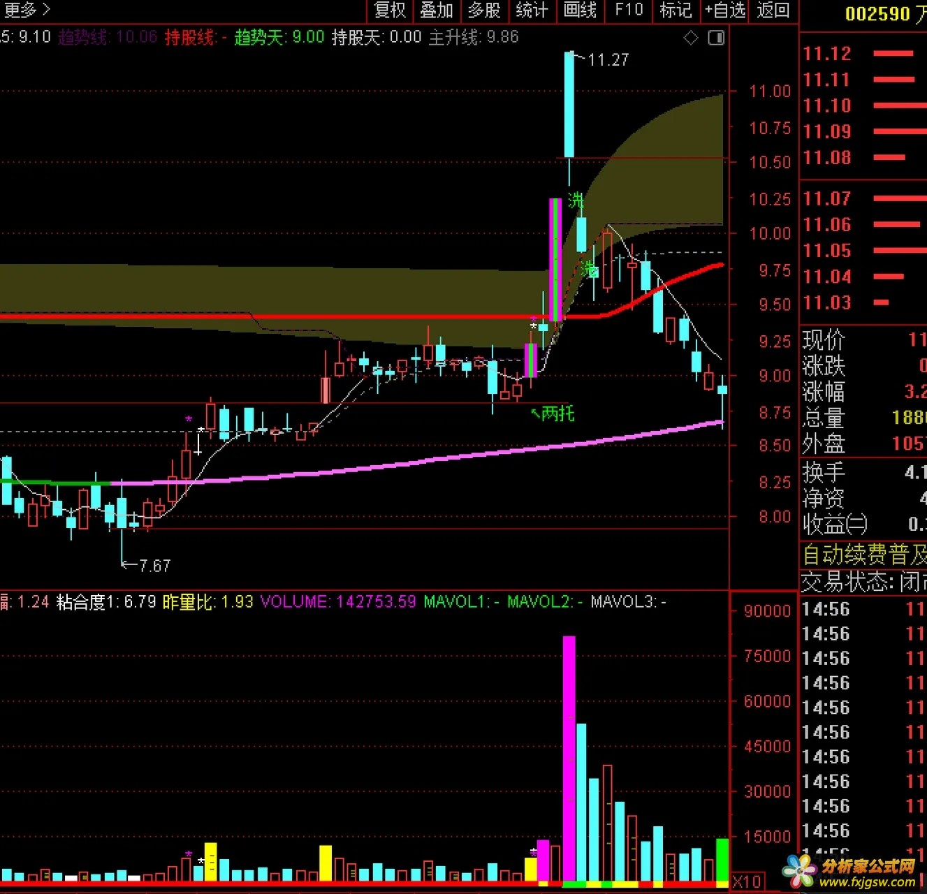This screenshot has height=894, width=927.
Task: Select 叠加 overlay option
Action: [437, 10]
